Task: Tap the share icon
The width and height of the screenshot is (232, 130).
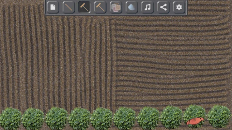Action: click(163, 7)
